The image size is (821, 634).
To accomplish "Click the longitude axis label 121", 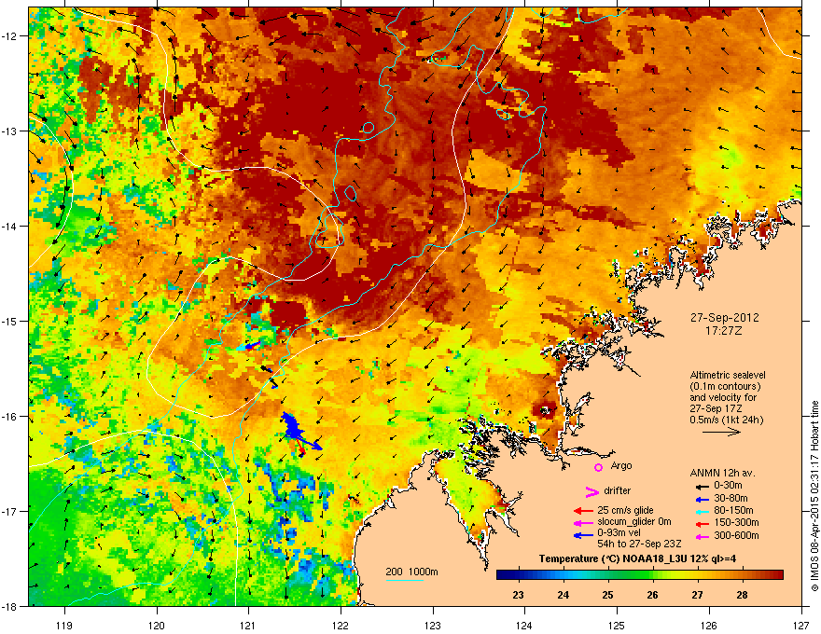I will point(248,625).
